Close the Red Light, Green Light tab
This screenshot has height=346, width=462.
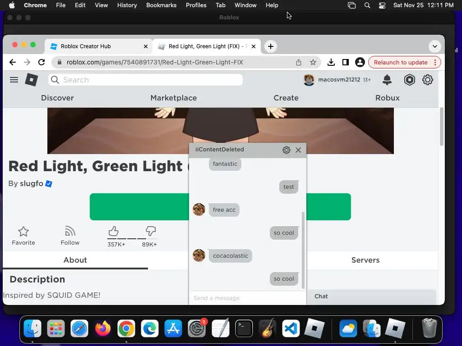coord(254,46)
